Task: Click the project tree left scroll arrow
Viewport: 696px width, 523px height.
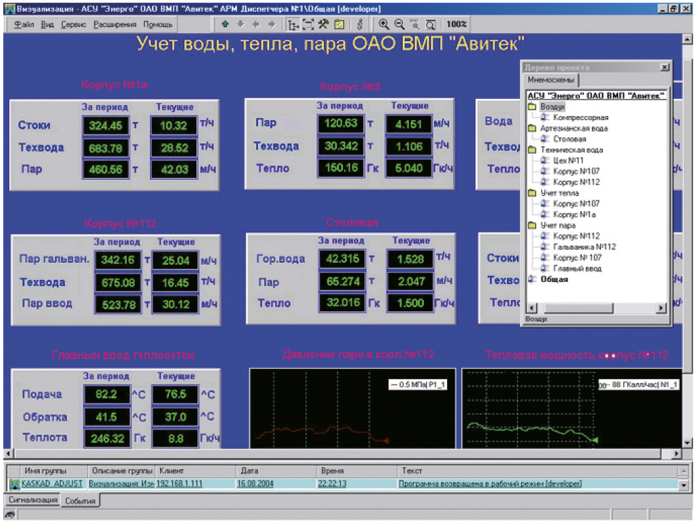Action: (531, 308)
